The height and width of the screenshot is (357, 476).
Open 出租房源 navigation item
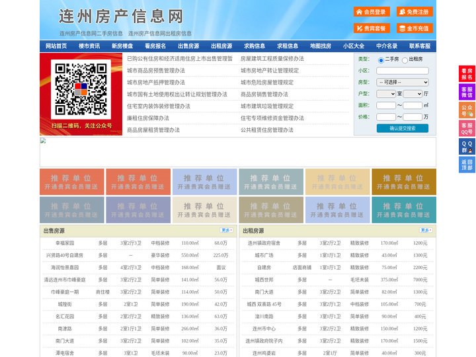click(221, 46)
